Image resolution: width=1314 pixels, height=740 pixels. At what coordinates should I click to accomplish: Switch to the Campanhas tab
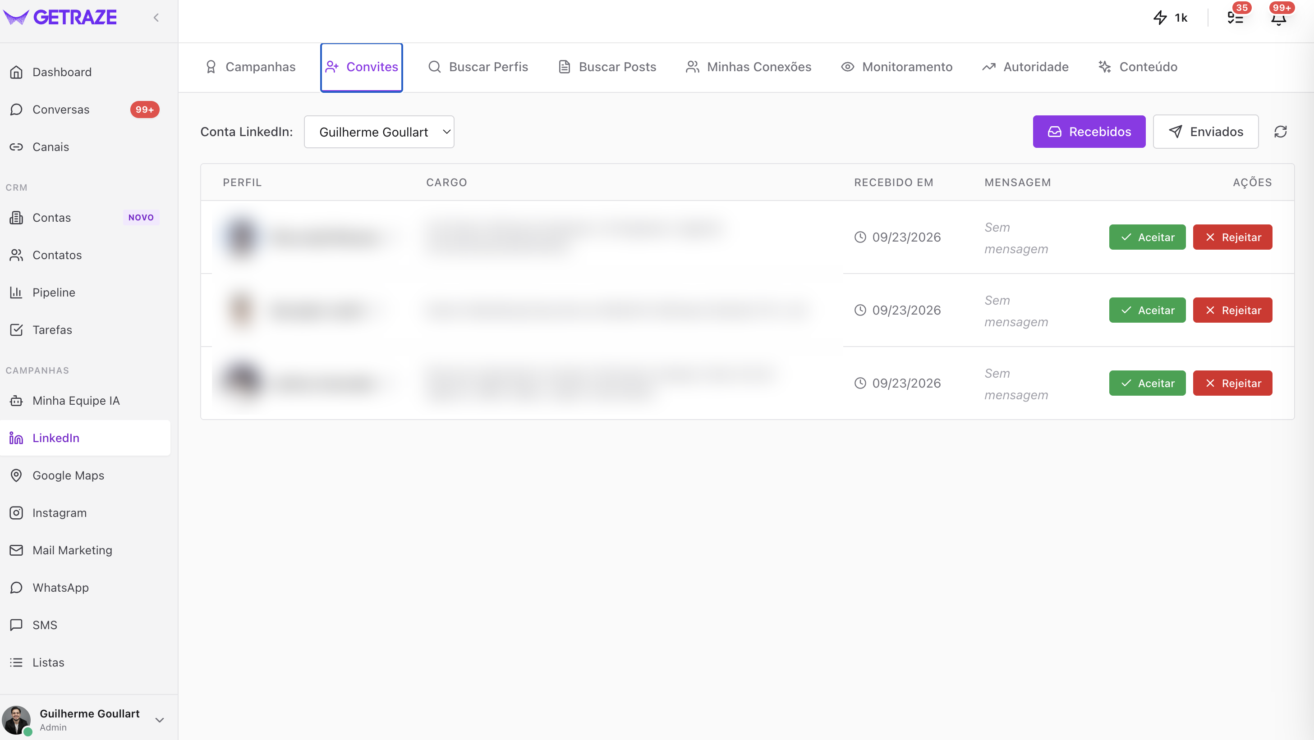(250, 67)
